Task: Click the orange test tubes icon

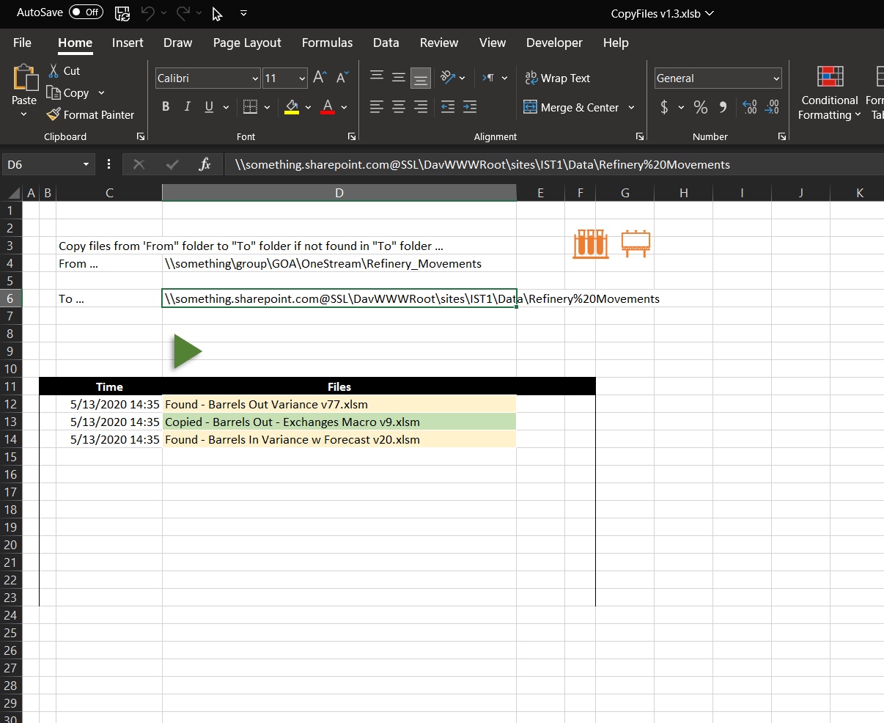Action: 591,243
